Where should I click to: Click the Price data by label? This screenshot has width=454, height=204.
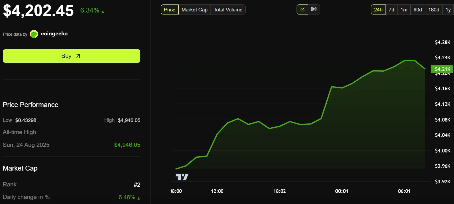click(15, 34)
